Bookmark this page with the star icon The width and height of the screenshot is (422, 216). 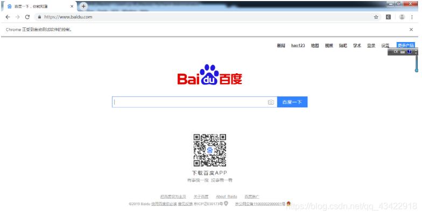pos(376,17)
